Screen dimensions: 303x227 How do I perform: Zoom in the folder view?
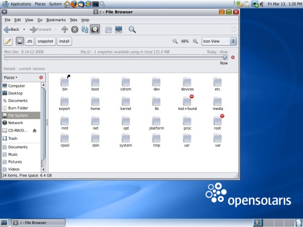195,41
